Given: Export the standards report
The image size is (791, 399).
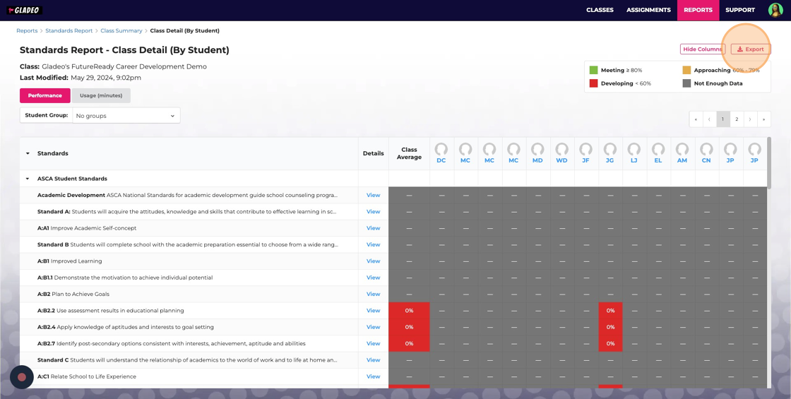Looking at the screenshot, I should pos(751,49).
